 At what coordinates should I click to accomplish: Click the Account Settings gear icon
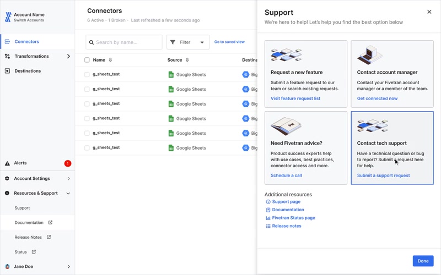(x=7, y=178)
